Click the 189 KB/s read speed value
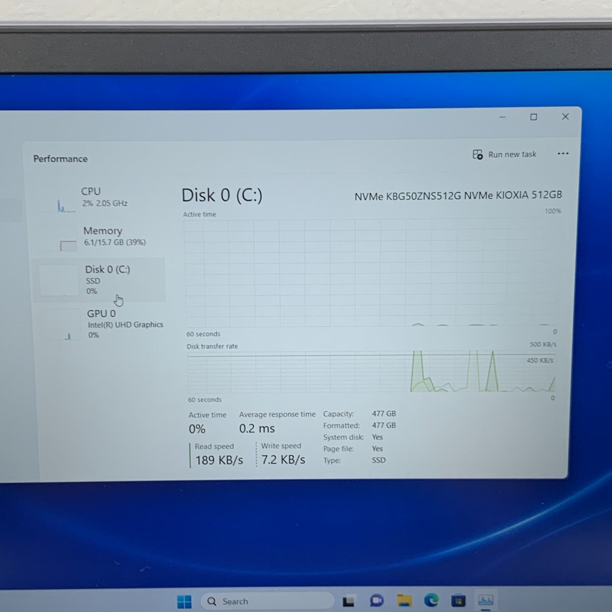The width and height of the screenshot is (612, 612). point(219,460)
